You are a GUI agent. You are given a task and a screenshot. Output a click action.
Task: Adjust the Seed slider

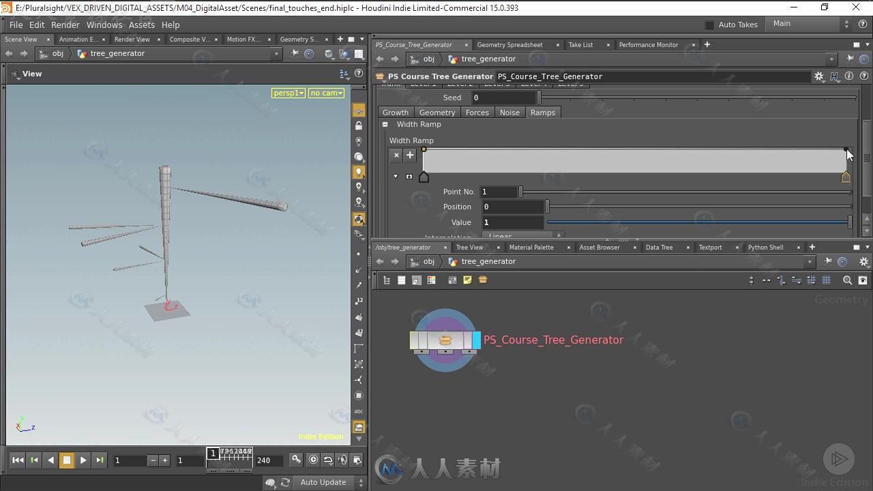697,98
